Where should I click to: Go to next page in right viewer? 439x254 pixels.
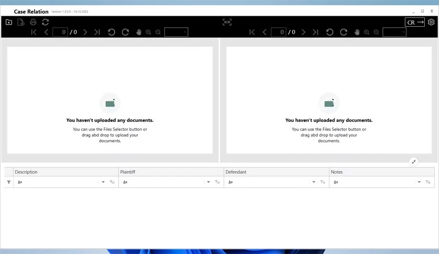point(303,32)
